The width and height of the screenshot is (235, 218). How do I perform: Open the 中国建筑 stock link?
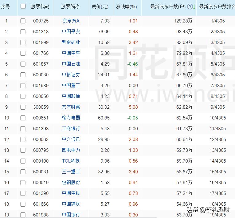point(71,204)
